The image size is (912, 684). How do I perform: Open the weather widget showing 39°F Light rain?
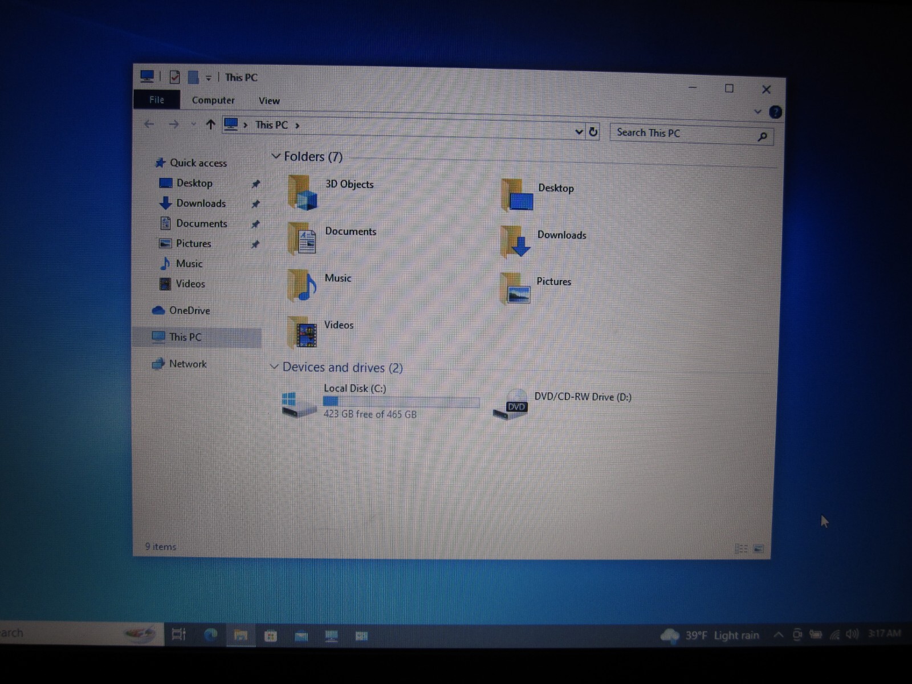(710, 635)
